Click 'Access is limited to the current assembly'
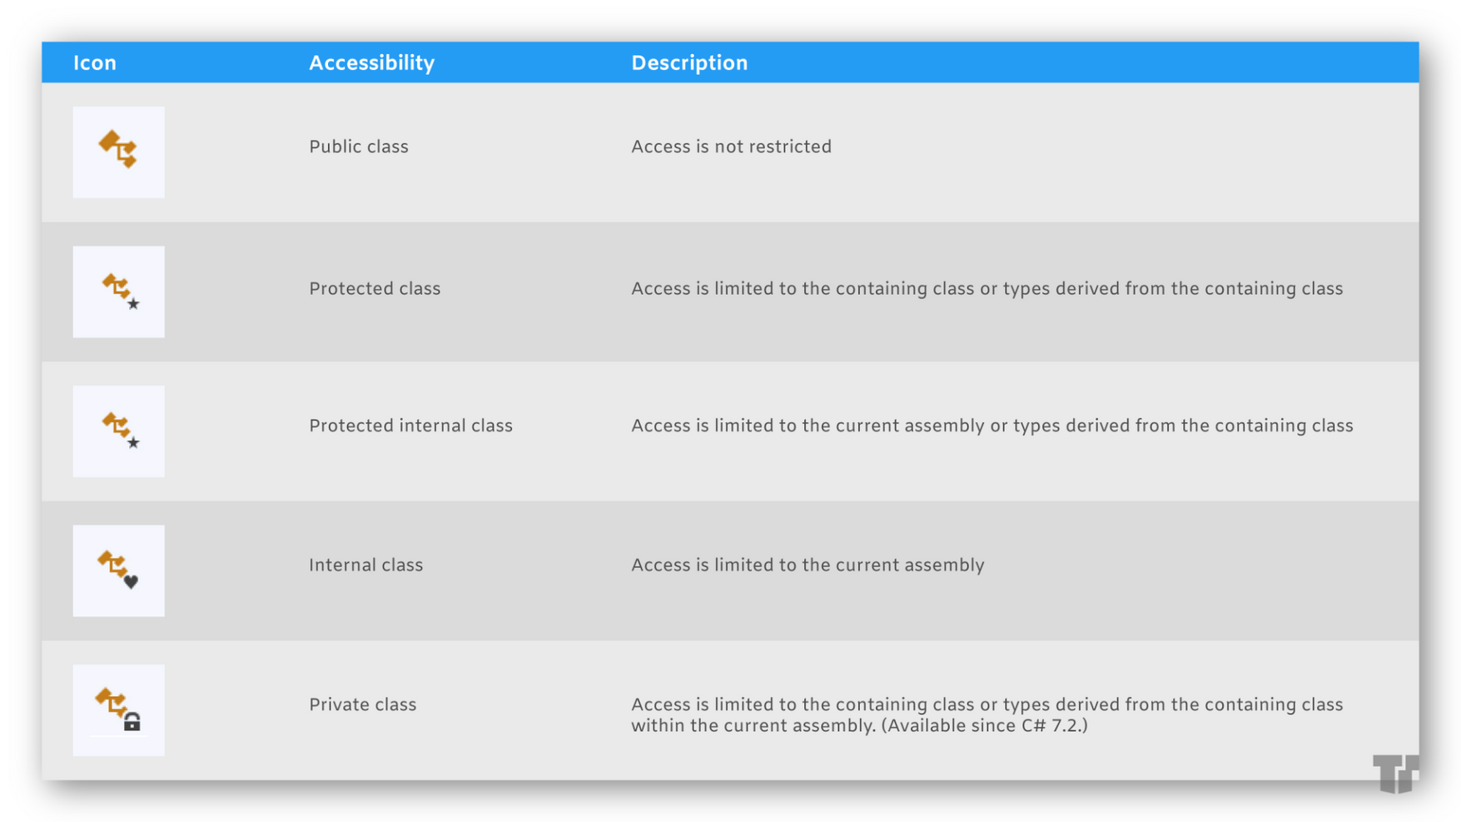1461x822 pixels. [808, 565]
